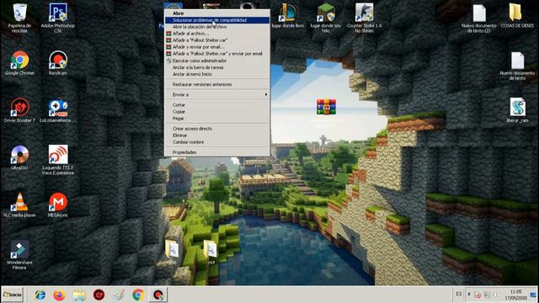This screenshot has height=303, width=539.
Task: Choose 'Anclar al menú Inicio'
Action: pyautogui.click(x=217, y=74)
